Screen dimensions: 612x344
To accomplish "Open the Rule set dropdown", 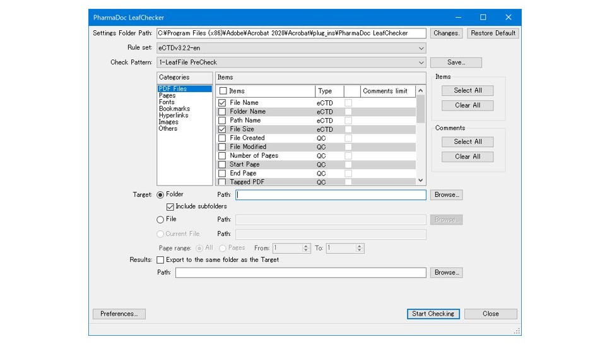I will [x=421, y=48].
